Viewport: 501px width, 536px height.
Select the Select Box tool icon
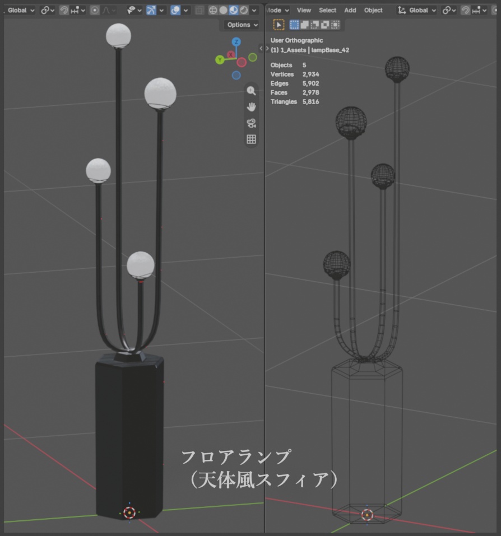[x=279, y=25]
